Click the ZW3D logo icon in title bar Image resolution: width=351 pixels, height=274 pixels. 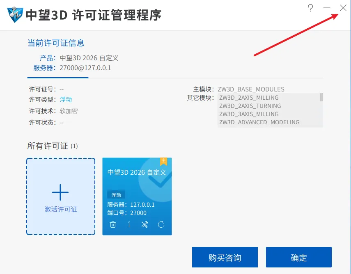pyautogui.click(x=15, y=15)
